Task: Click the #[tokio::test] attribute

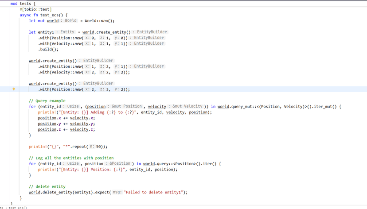Action: (x=35, y=9)
